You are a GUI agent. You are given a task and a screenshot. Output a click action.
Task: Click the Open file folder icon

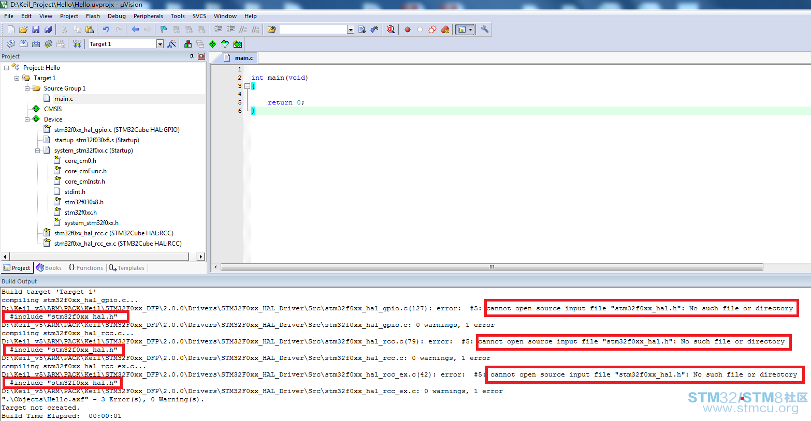23,29
